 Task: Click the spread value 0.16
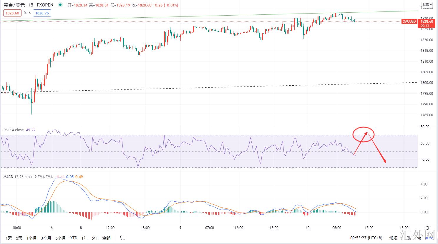(x=27, y=13)
